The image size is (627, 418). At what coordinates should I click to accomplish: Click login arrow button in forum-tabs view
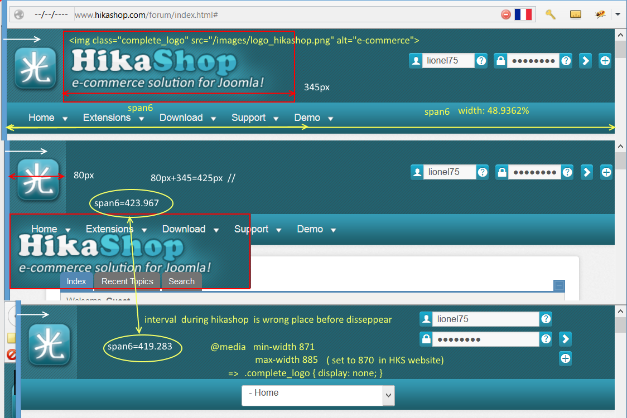587,172
